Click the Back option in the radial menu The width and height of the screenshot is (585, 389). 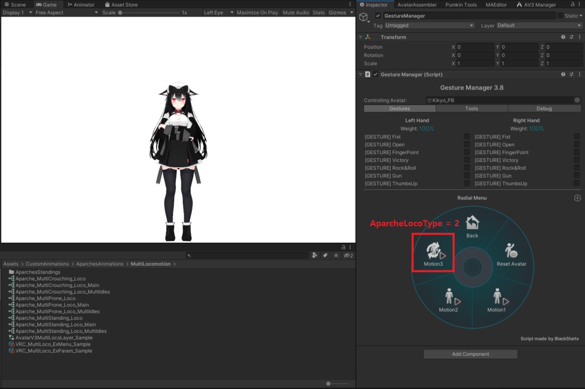tap(472, 223)
